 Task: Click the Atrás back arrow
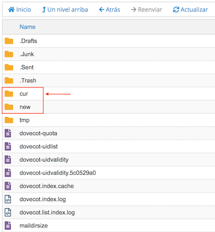[x=101, y=10]
